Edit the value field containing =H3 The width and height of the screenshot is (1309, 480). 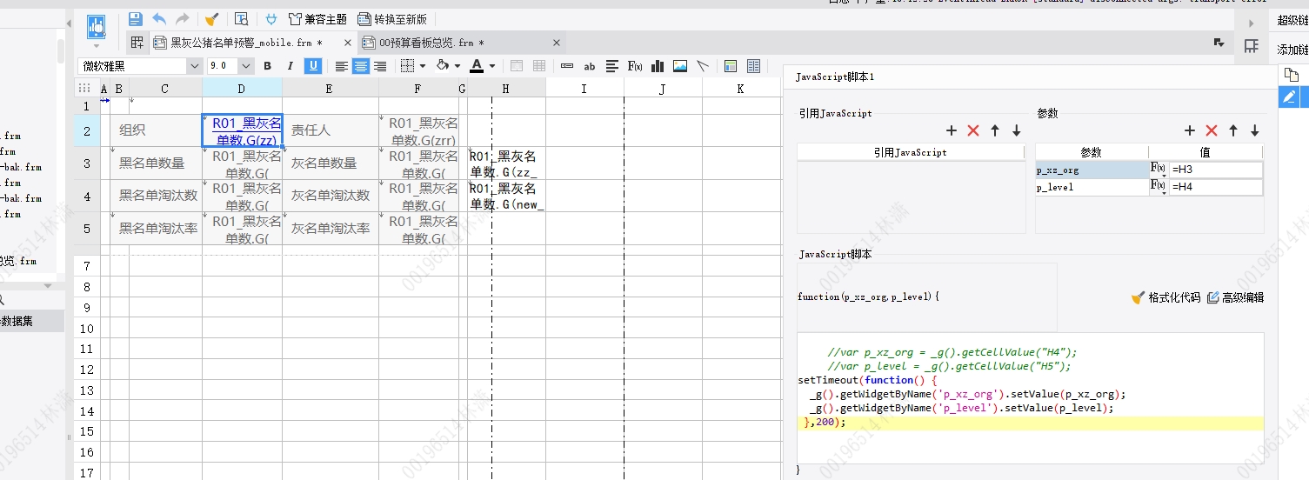point(1216,170)
